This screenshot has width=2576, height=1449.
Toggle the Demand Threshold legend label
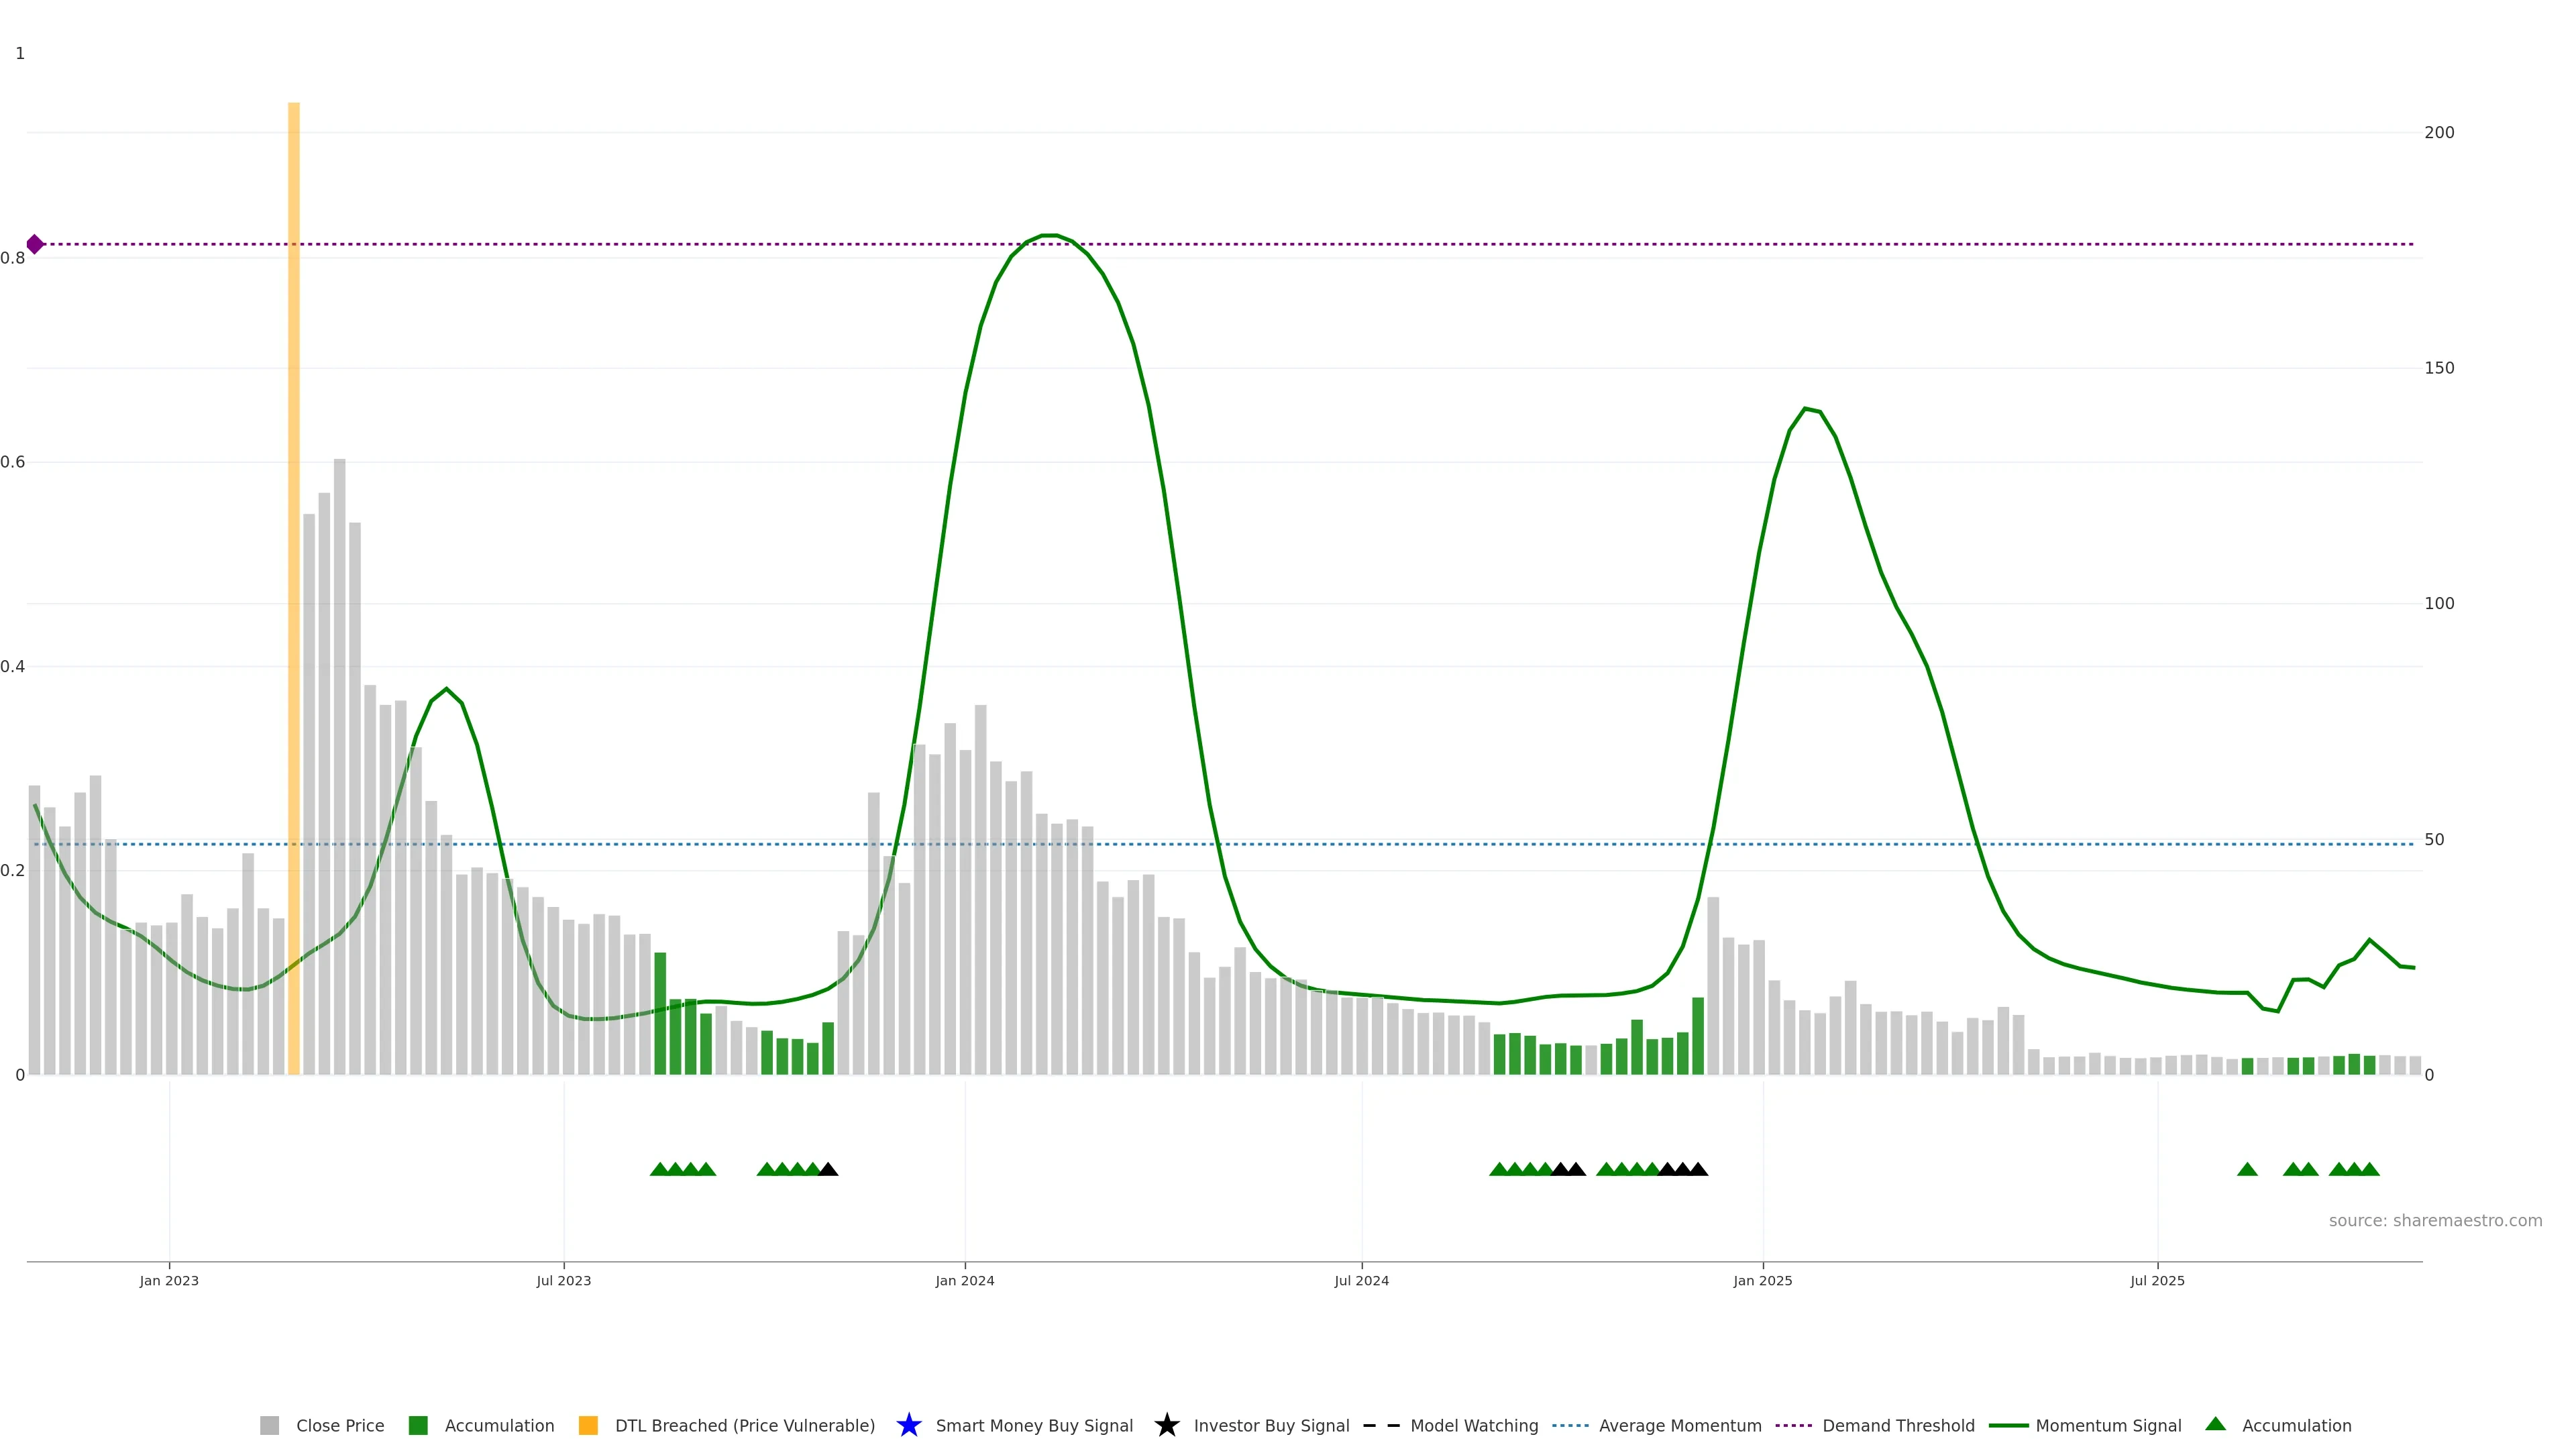[1898, 1425]
